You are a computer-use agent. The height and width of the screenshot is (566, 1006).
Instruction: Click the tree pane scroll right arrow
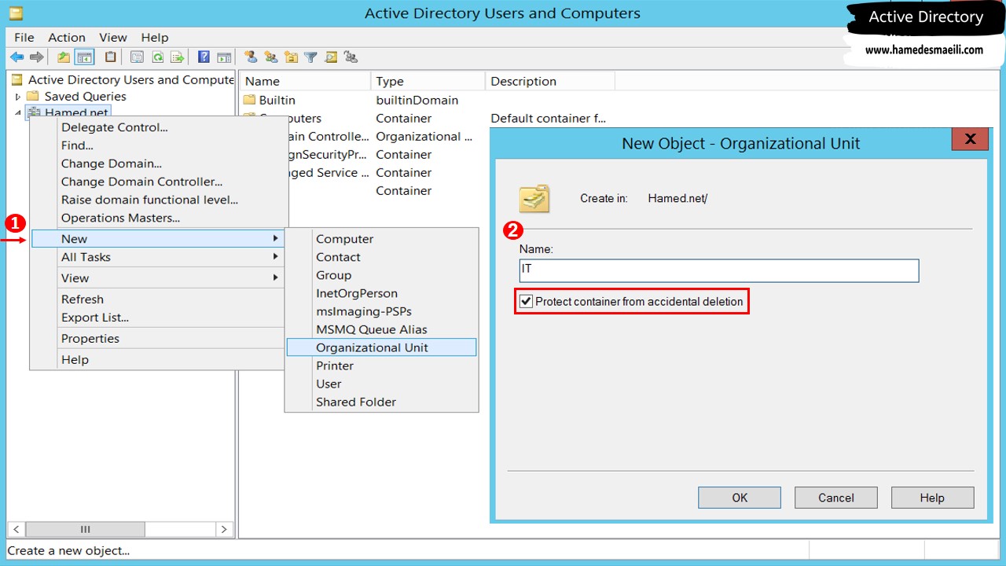pos(224,529)
